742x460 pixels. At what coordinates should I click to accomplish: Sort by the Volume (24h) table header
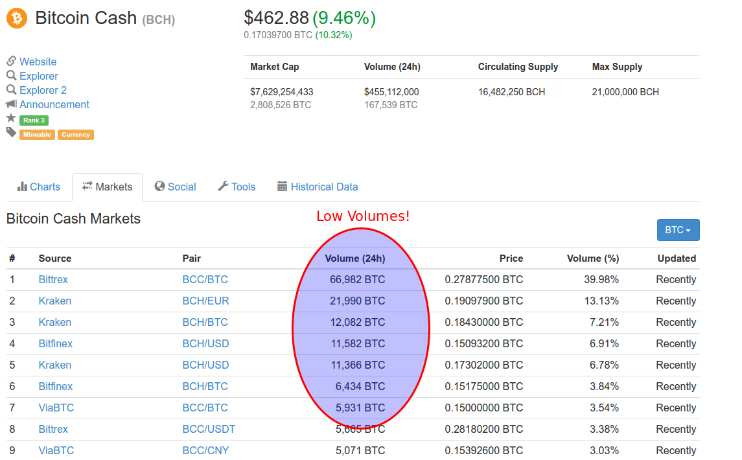click(x=355, y=259)
